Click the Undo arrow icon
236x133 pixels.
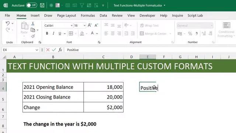tap(7, 23)
